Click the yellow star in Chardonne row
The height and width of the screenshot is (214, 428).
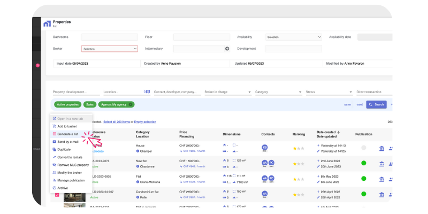(295, 164)
